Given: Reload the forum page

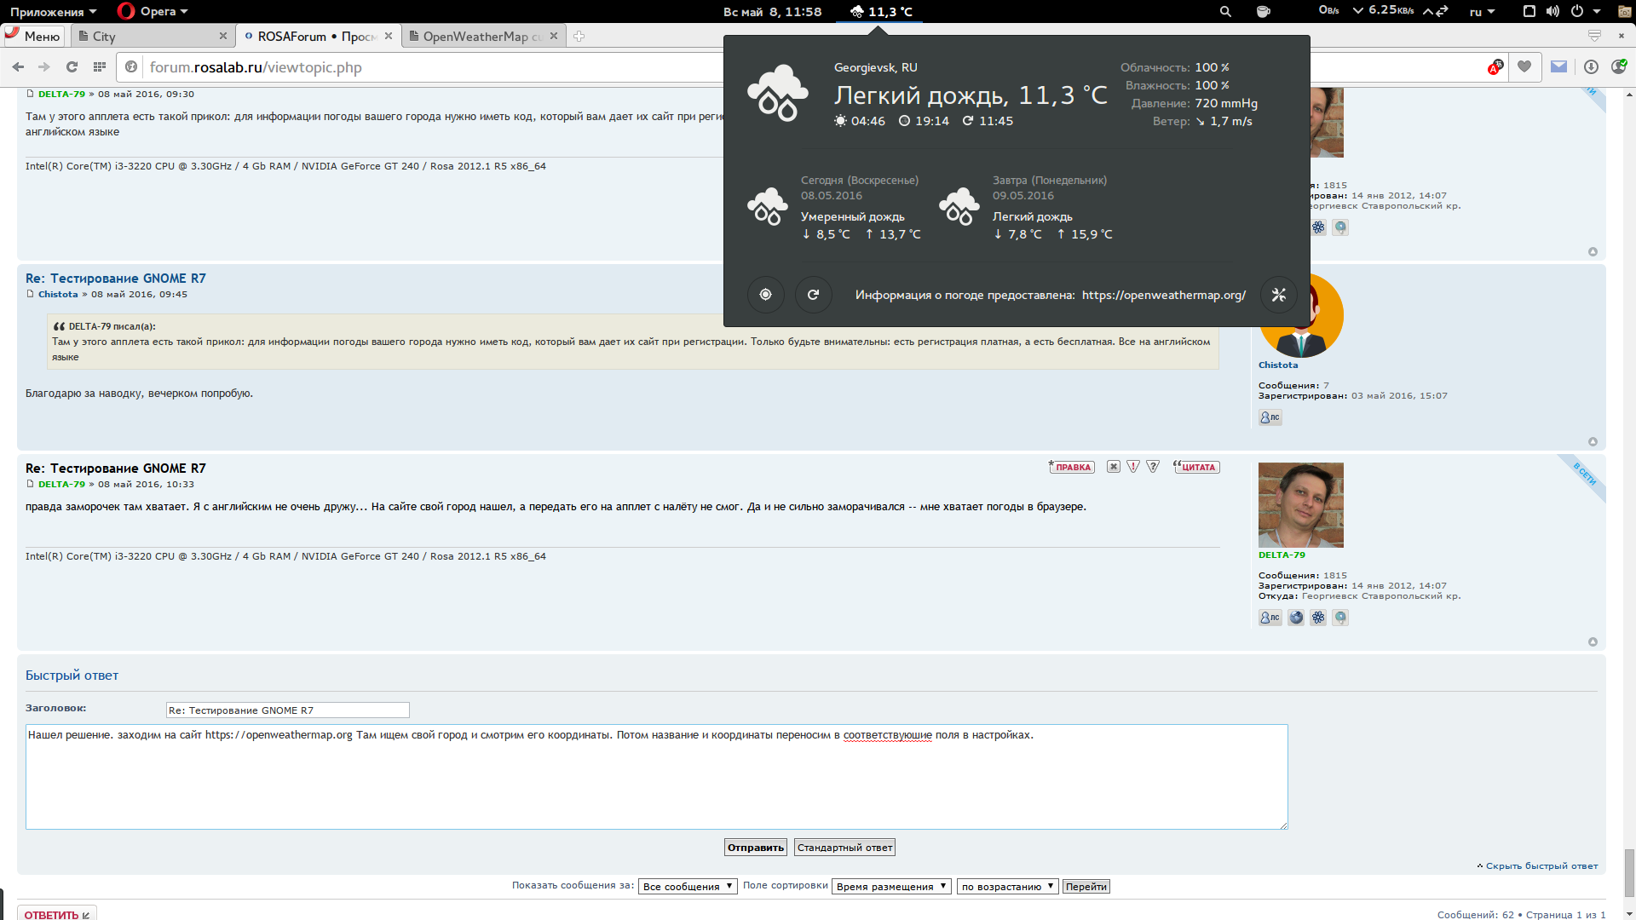Looking at the screenshot, I should (72, 67).
